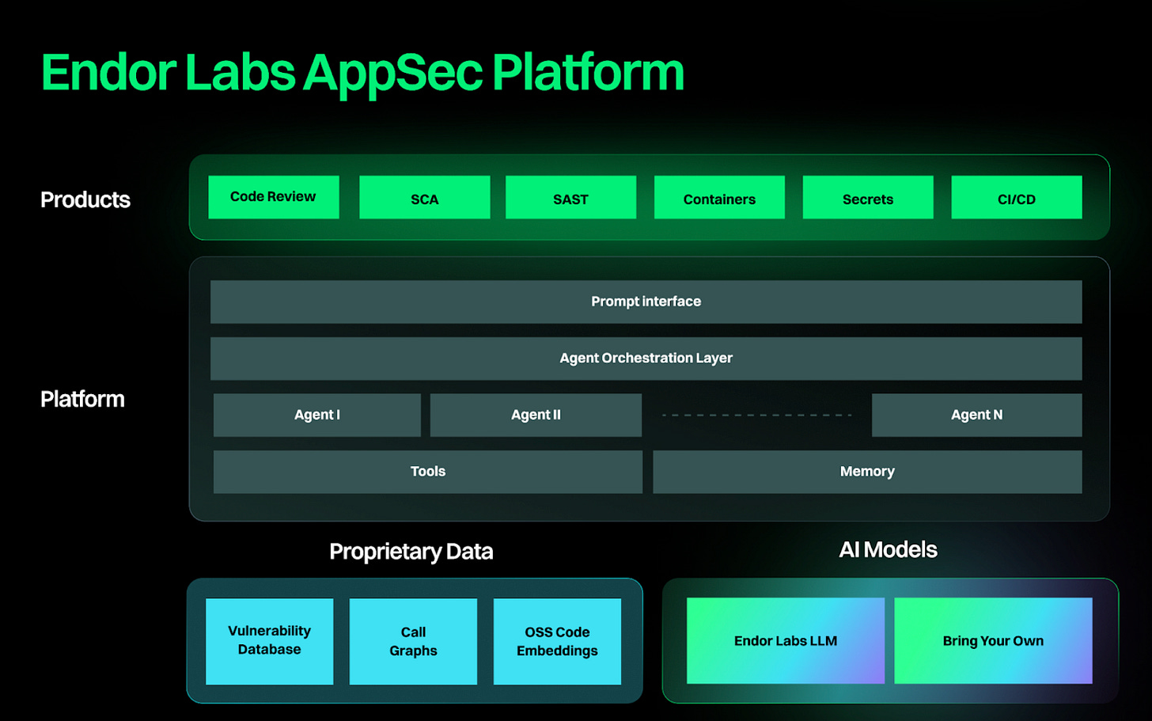Select the Agent II block
The image size is (1152, 721).
click(536, 415)
